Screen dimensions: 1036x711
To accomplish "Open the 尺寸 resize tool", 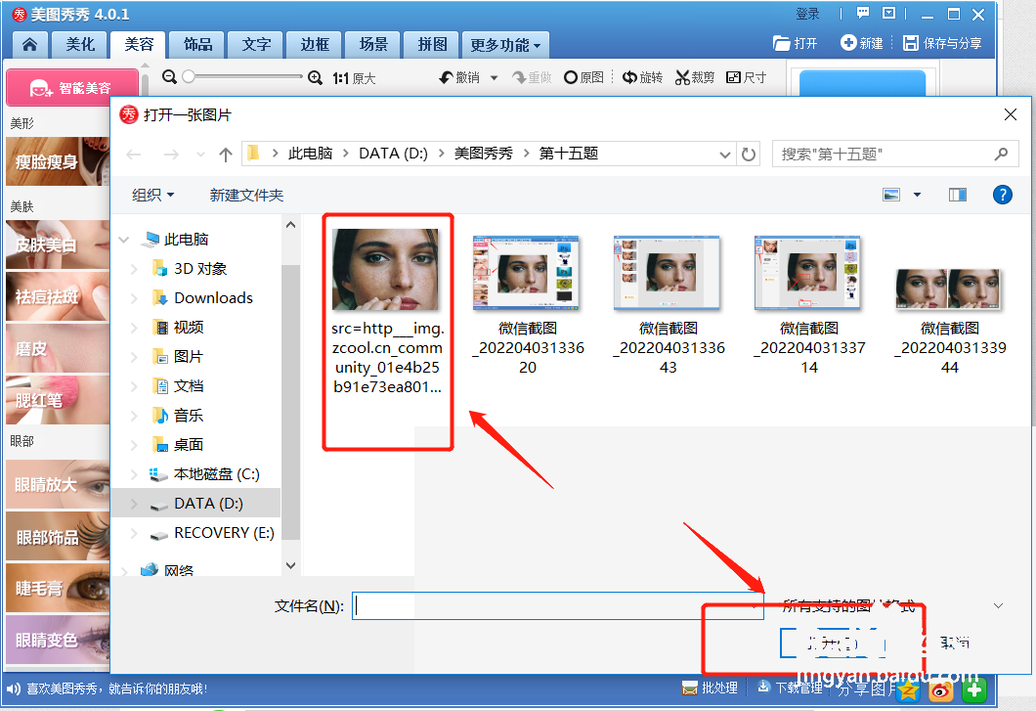I will click(x=746, y=77).
